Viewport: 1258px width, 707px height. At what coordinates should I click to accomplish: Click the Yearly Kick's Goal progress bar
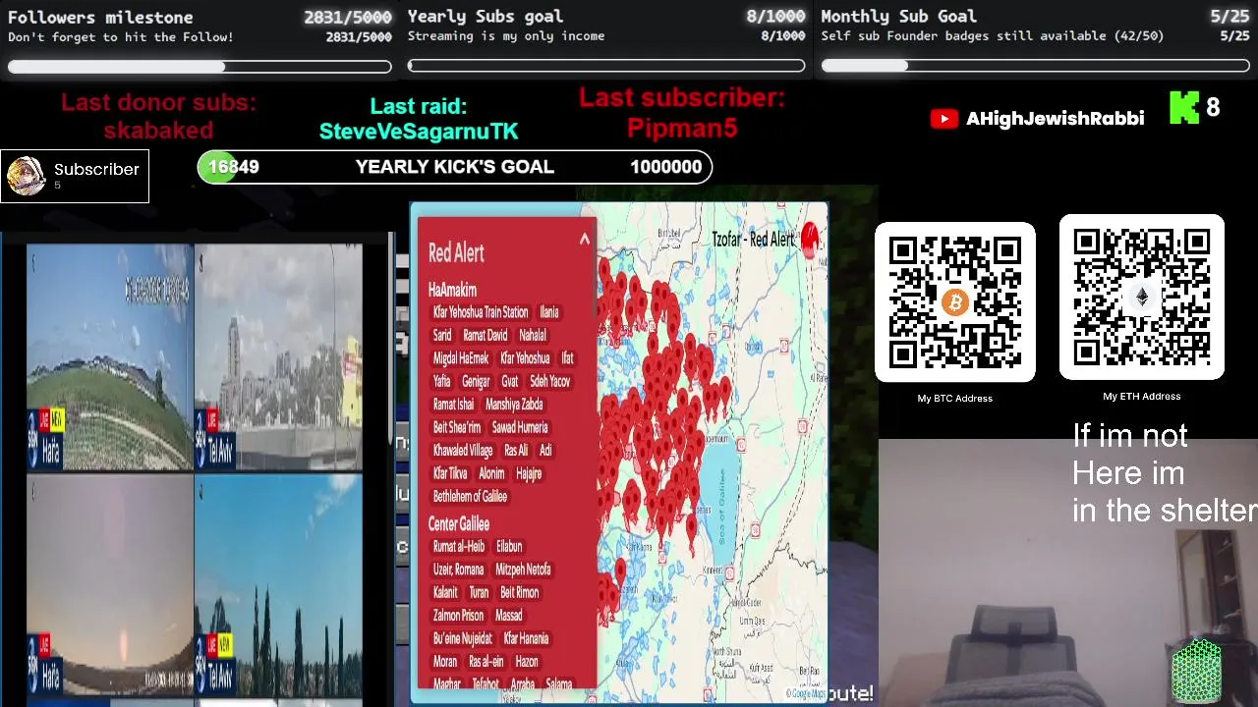(x=454, y=167)
